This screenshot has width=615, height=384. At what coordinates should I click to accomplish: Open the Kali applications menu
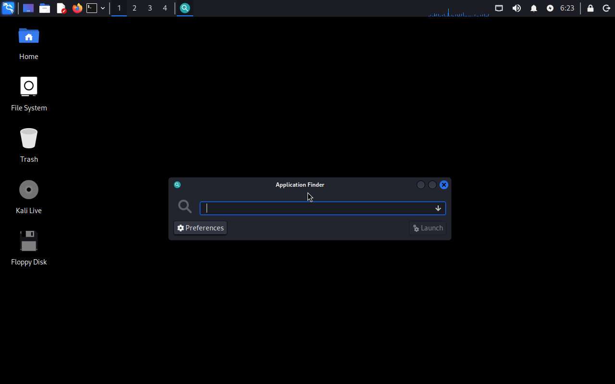pyautogui.click(x=8, y=8)
